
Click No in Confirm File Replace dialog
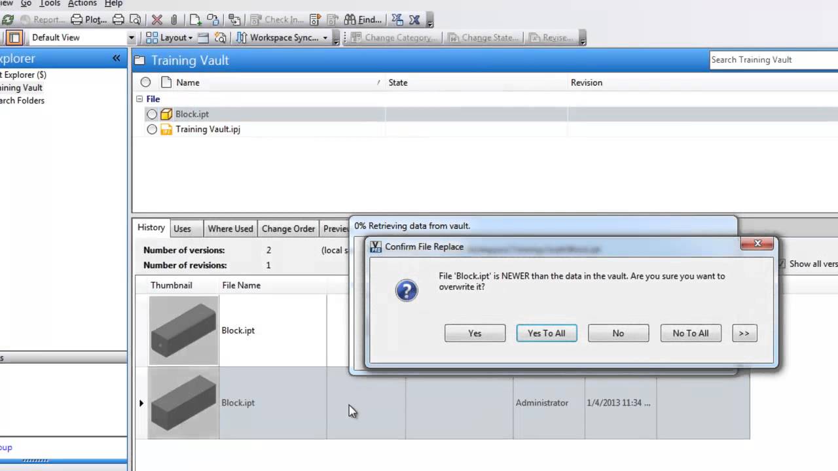(618, 333)
